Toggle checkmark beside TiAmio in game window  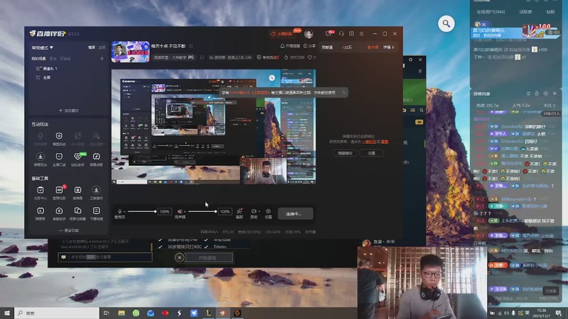click(206, 247)
